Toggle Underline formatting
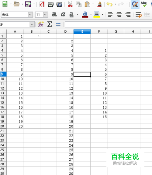The width and height of the screenshot is (152, 175). tap(71, 15)
